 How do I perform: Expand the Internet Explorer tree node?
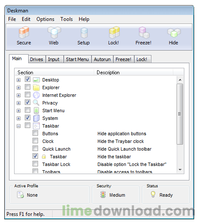click(x=18, y=95)
